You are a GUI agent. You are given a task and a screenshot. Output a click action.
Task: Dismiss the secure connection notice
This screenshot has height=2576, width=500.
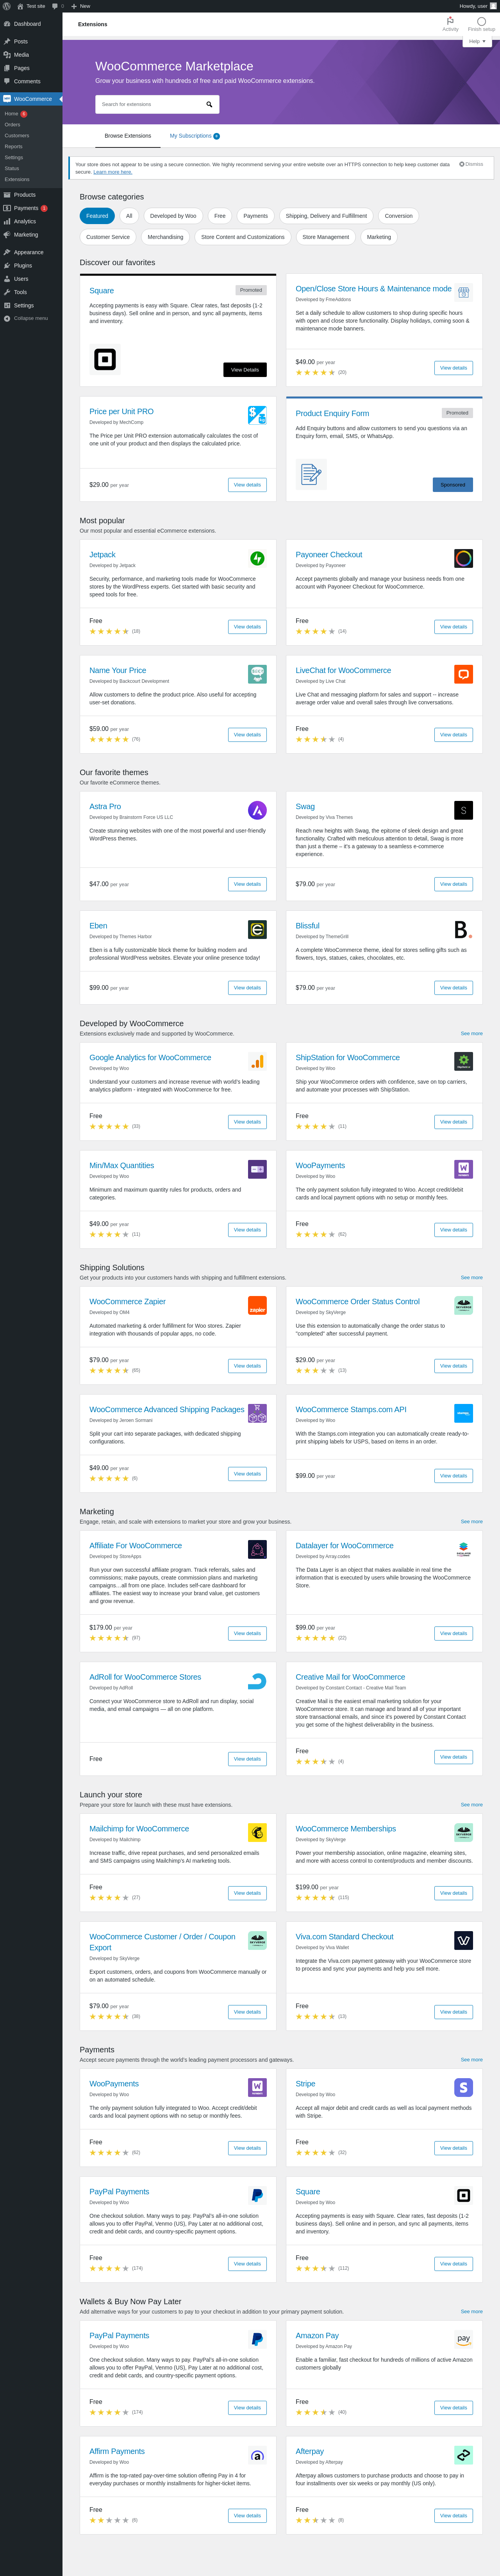(471, 164)
